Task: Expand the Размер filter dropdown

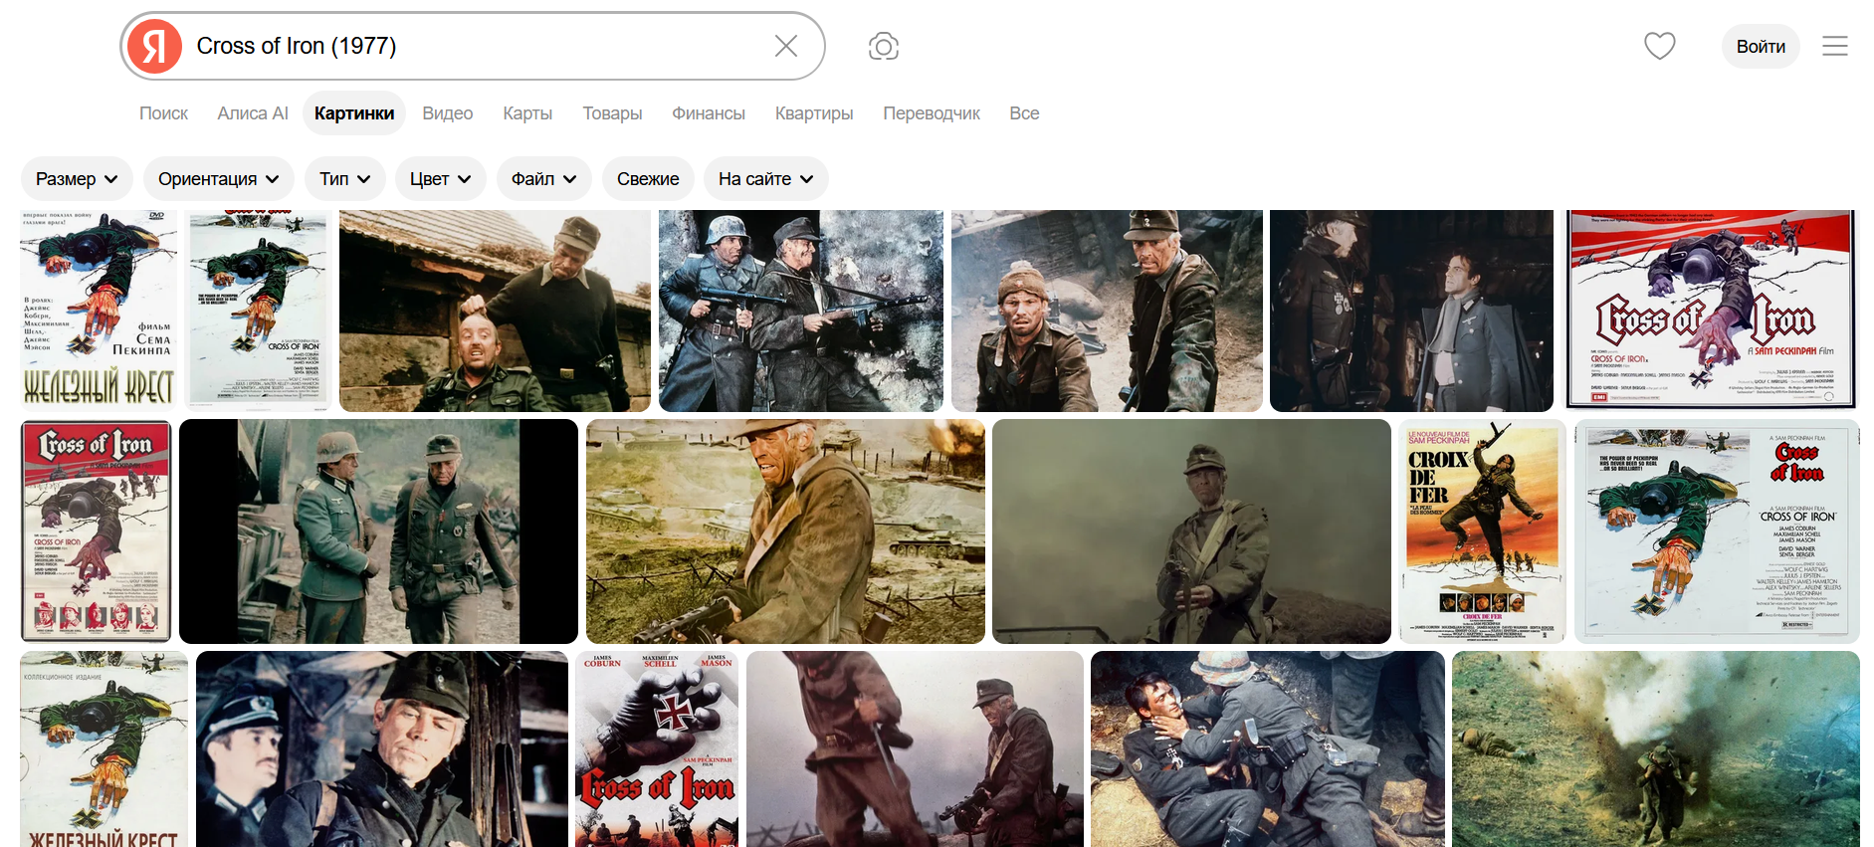Action: [x=77, y=179]
